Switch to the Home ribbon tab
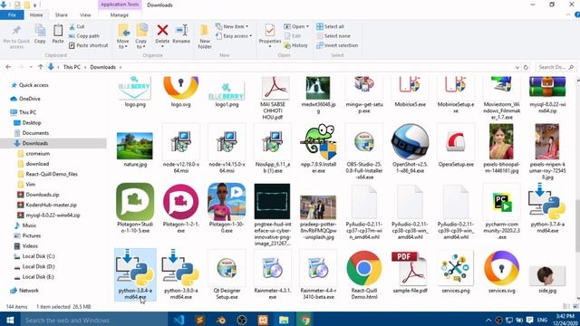Image resolution: width=580 pixels, height=326 pixels. click(36, 14)
